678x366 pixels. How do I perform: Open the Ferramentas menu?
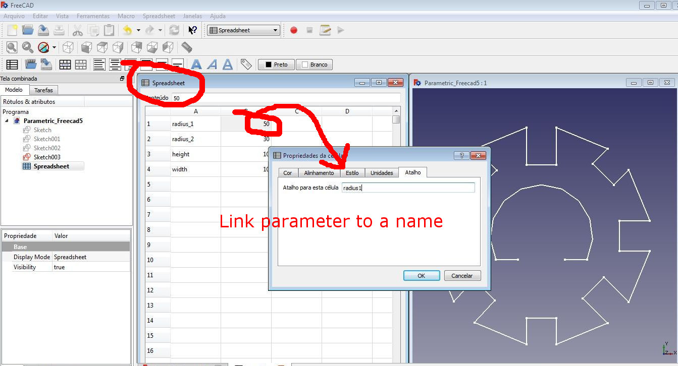tap(93, 16)
